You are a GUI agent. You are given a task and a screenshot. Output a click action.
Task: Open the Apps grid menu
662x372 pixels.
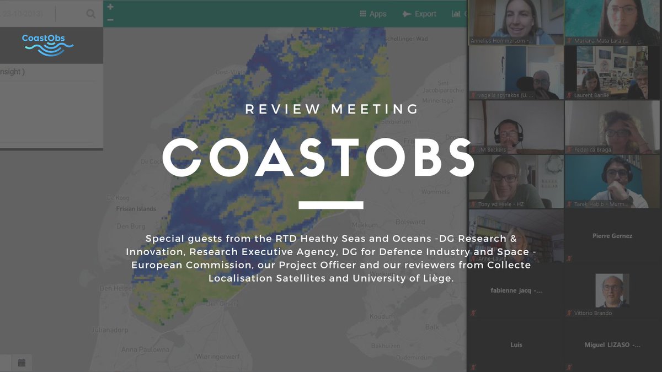(x=373, y=14)
